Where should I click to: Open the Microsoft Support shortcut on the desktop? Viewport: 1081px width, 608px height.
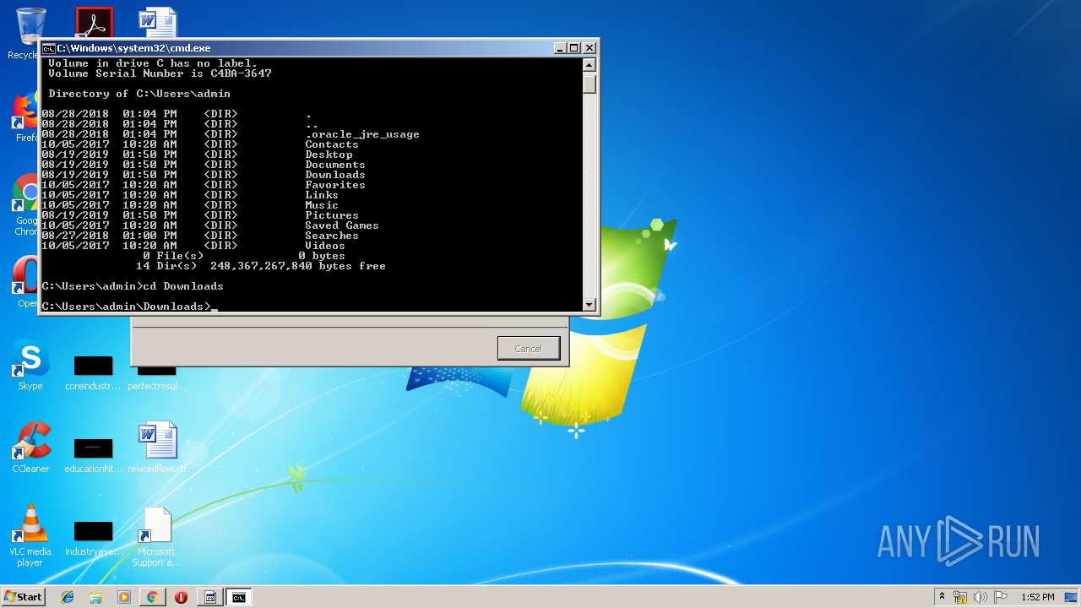pyautogui.click(x=157, y=535)
